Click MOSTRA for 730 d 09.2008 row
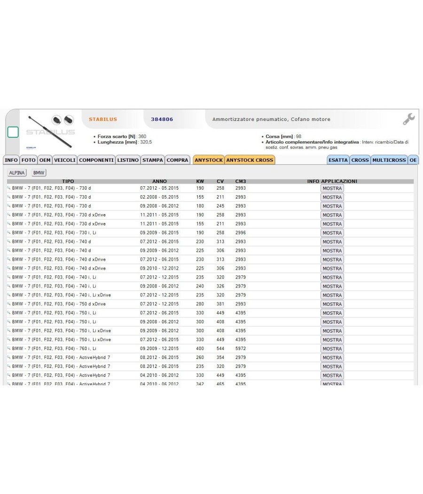The height and width of the screenshot is (494, 423). (x=332, y=206)
